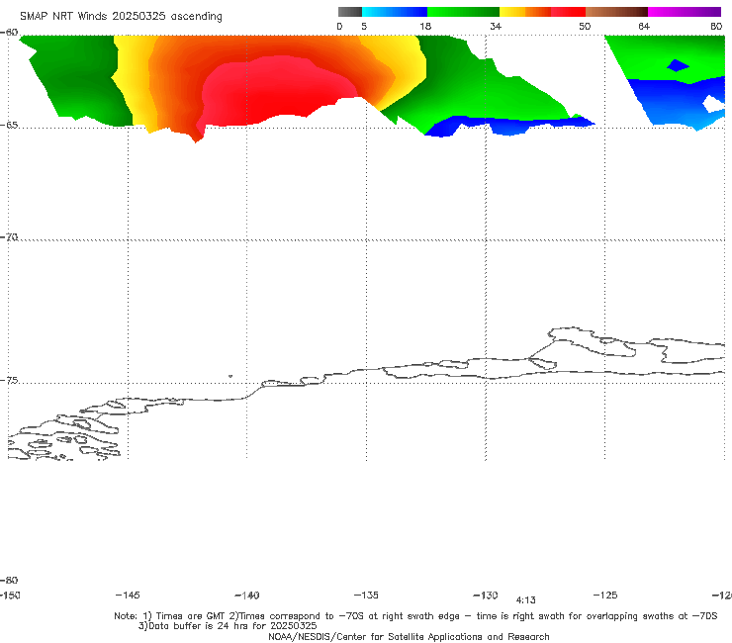
Task: Click the green color bar segment
Action: coord(463,12)
